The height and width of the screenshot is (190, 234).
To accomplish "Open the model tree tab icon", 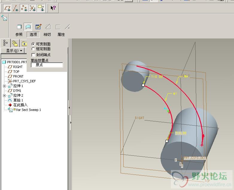I will click(5, 43).
